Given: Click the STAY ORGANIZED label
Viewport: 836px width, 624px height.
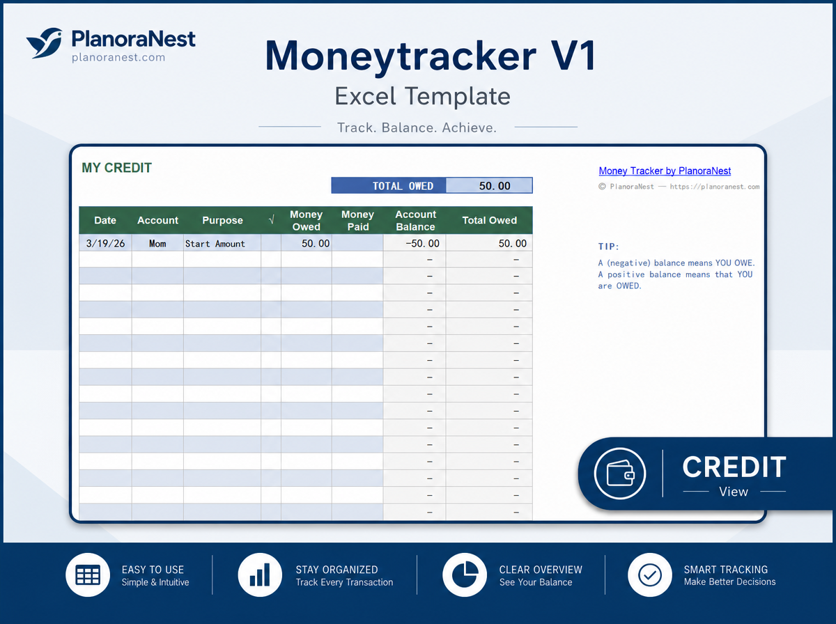Looking at the screenshot, I should pos(336,569).
